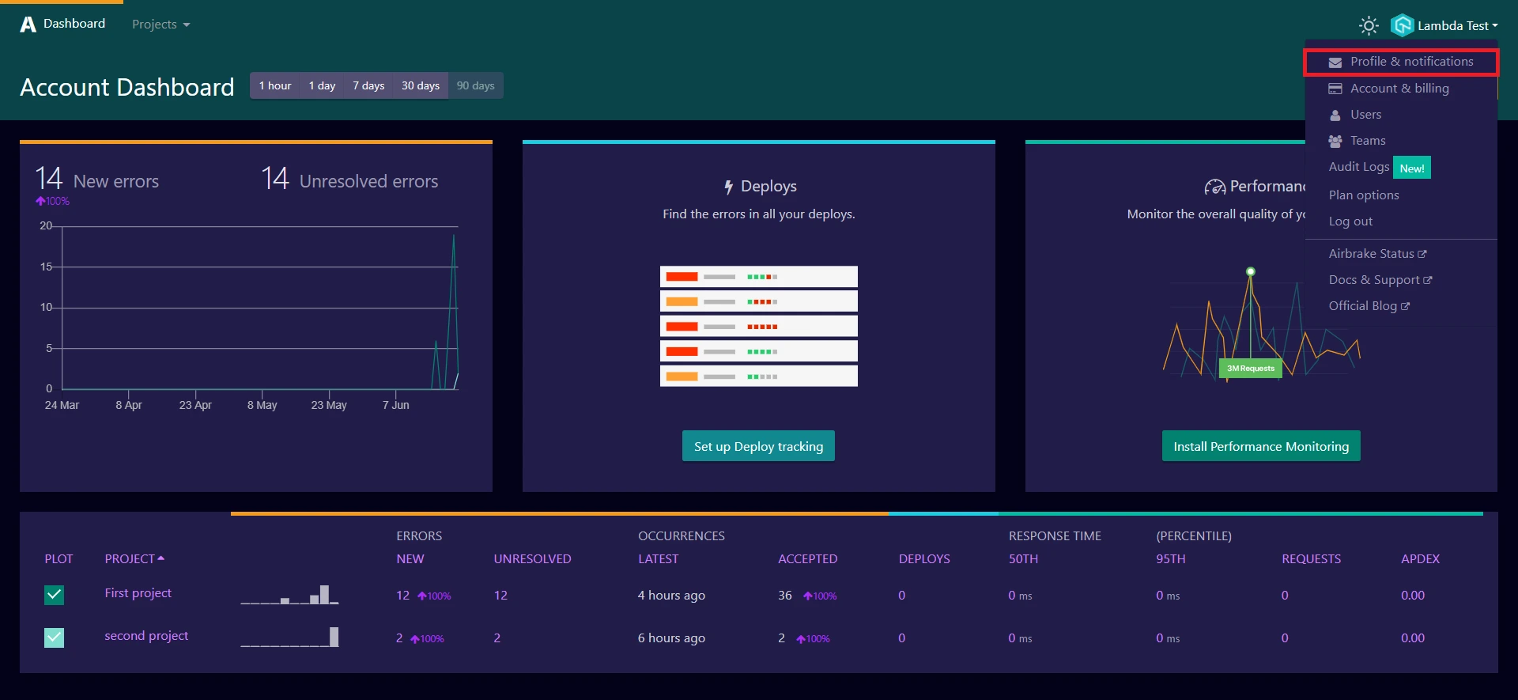Viewport: 1518px width, 700px height.
Task: Choose Log out in the user menu
Action: [1350, 221]
